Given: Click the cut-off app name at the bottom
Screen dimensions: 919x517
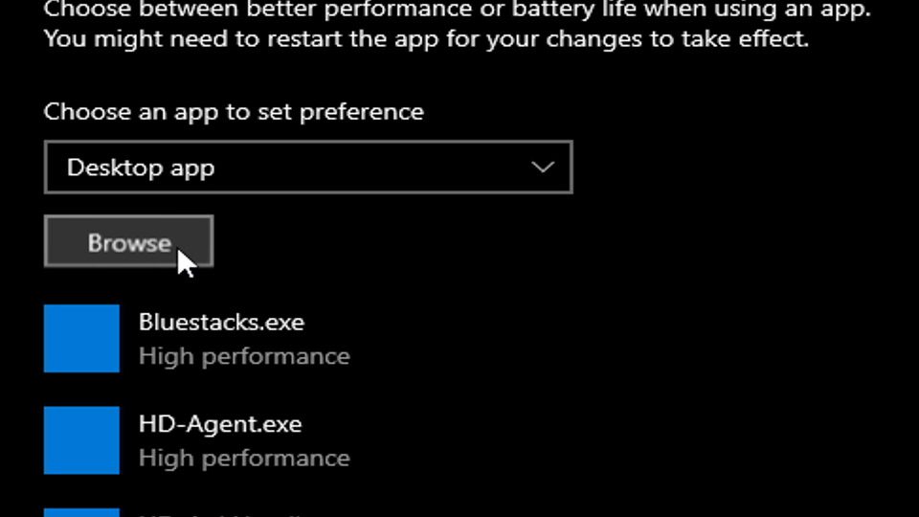Looking at the screenshot, I should pyautogui.click(x=223, y=515).
